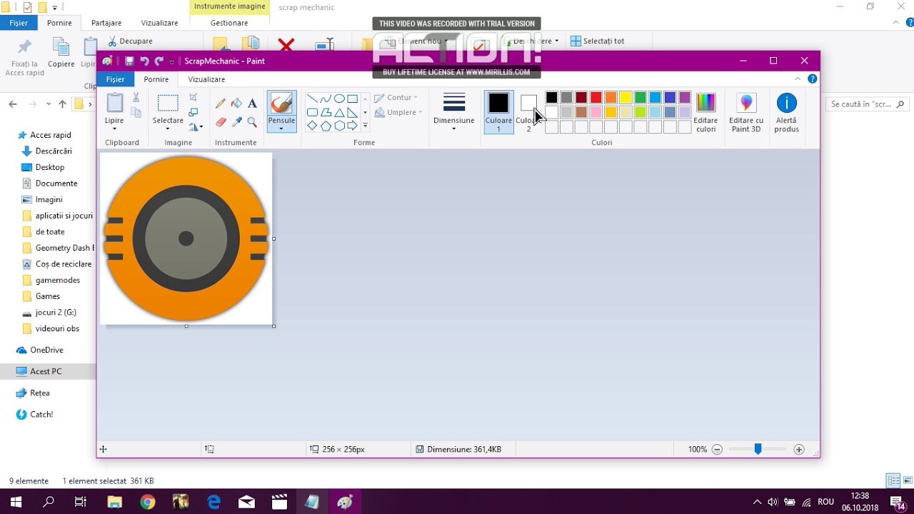Activate the Magnifier zoom tool
Screen dimensions: 914x514
tap(251, 122)
